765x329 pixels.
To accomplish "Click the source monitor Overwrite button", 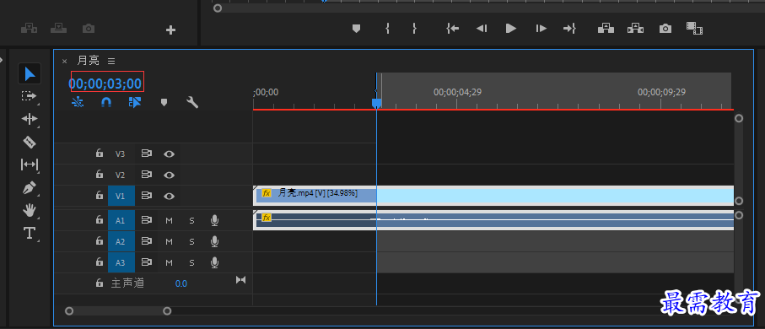I will 58,29.
